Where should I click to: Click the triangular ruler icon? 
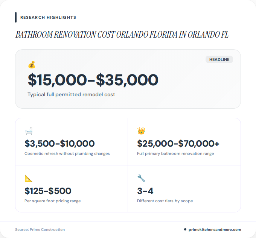click(28, 178)
